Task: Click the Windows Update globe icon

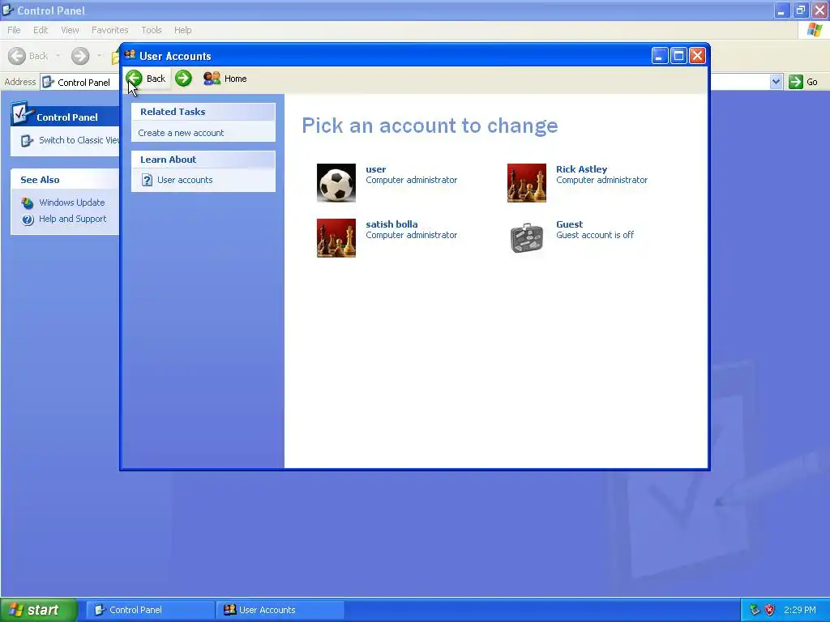Action: pyautogui.click(x=28, y=202)
